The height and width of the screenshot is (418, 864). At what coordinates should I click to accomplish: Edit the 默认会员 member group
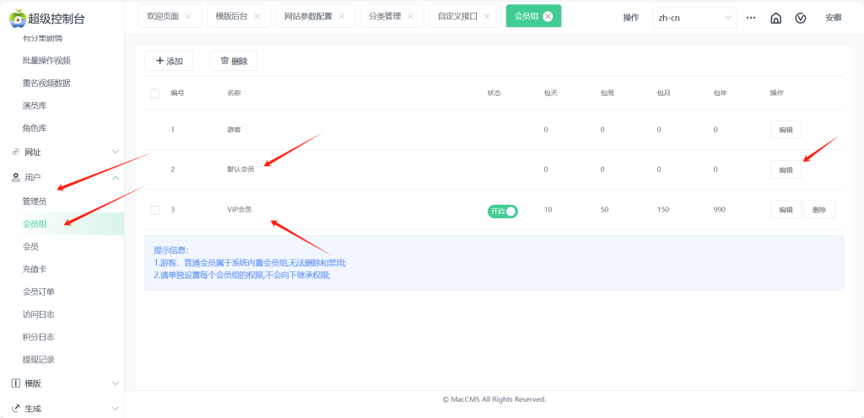point(786,170)
